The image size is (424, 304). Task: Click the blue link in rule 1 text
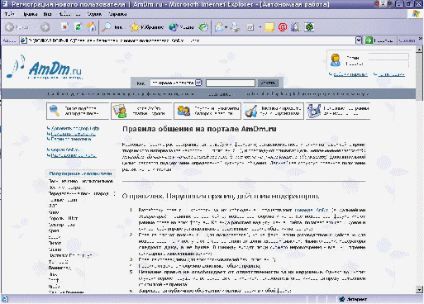[312, 210]
